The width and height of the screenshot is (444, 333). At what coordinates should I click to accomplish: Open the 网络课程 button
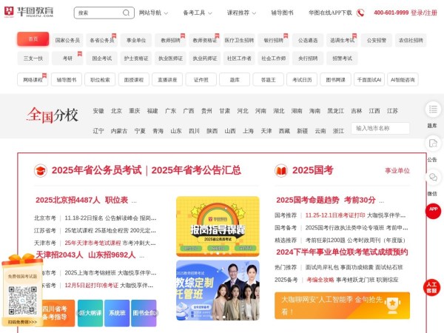click(x=33, y=78)
